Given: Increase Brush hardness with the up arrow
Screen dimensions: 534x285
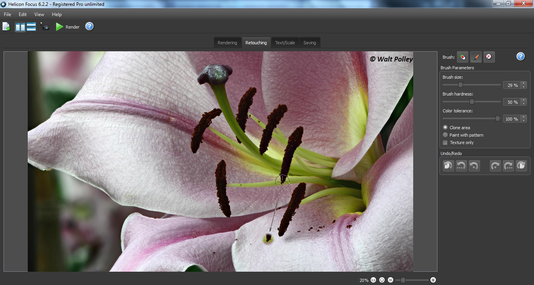Looking at the screenshot, I should (524, 100).
